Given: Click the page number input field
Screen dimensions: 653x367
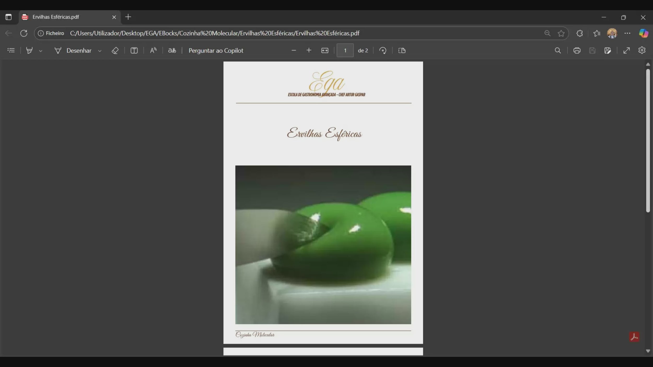Looking at the screenshot, I should click(345, 50).
